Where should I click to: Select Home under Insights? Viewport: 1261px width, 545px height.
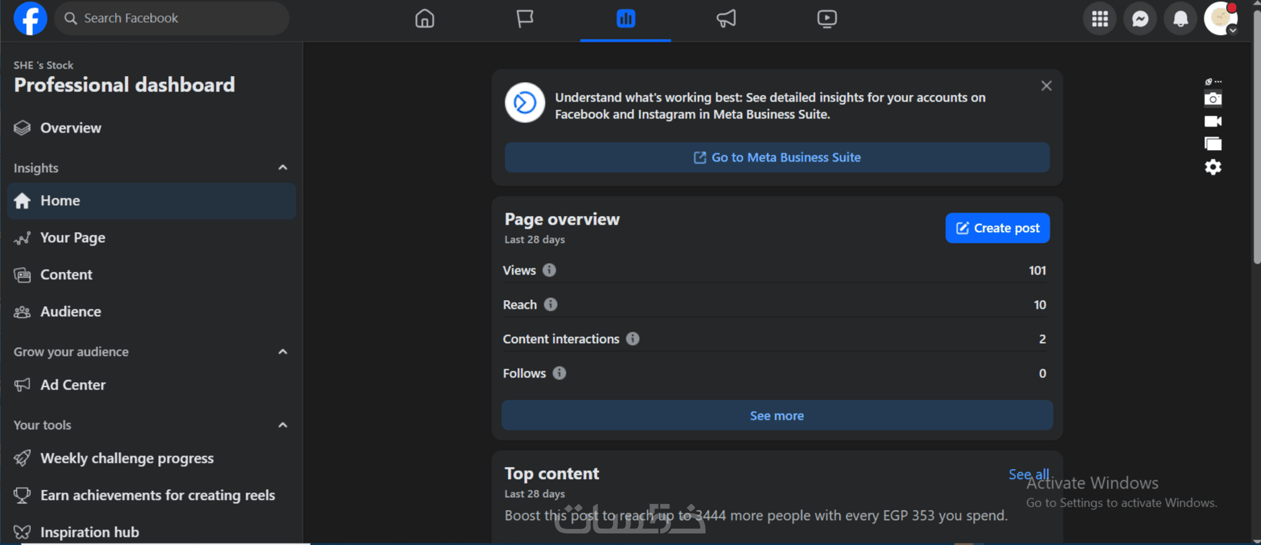point(151,201)
